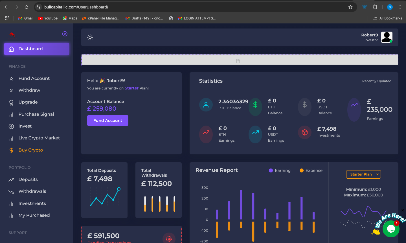Image resolution: width=406 pixels, height=243 pixels.
Task: Open the Starter Plan dropdown
Action: coord(363,174)
